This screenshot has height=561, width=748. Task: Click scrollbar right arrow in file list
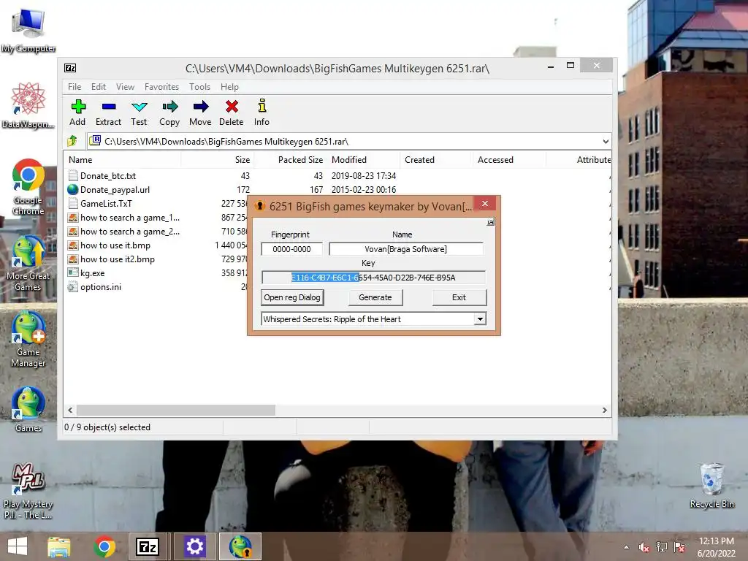click(x=604, y=411)
